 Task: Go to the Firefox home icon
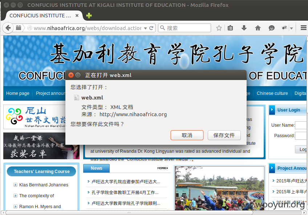coord(258,28)
